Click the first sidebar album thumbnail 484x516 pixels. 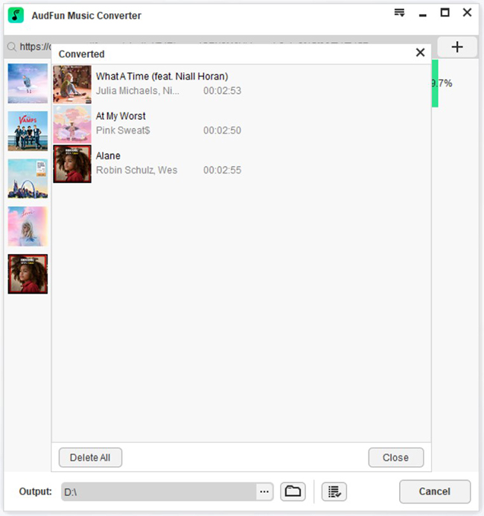point(28,83)
